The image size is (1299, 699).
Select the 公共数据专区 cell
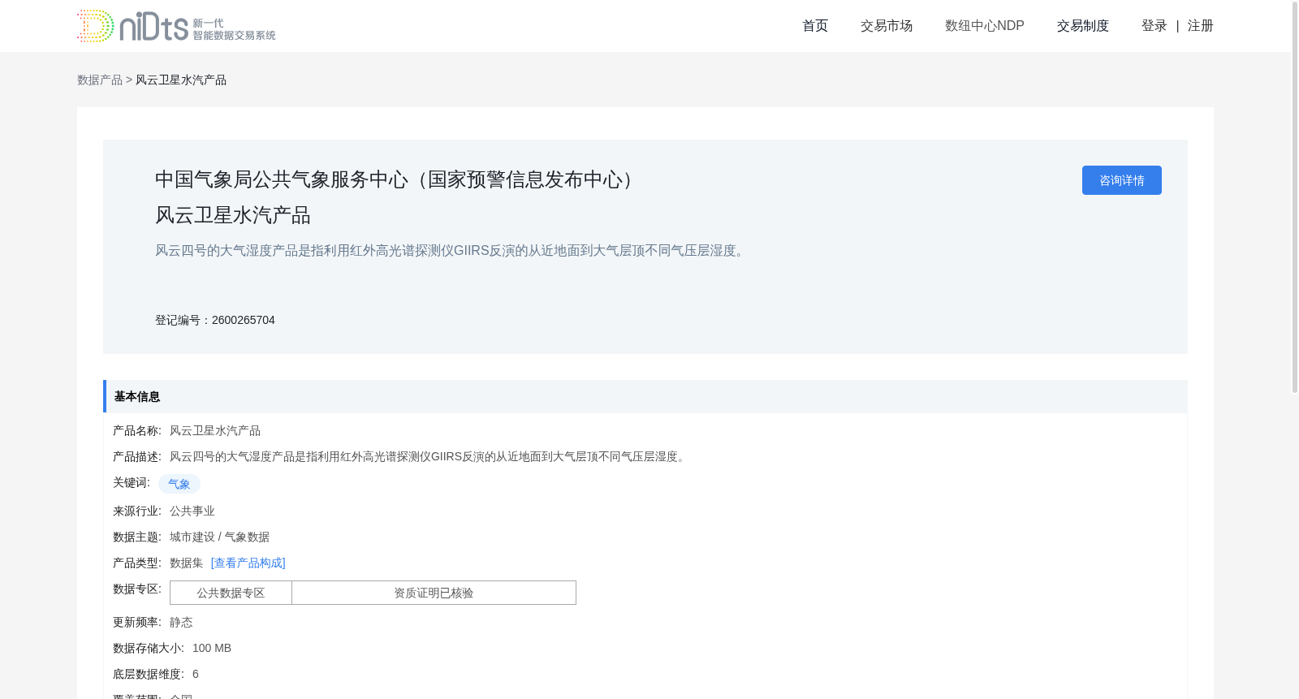coord(231,593)
